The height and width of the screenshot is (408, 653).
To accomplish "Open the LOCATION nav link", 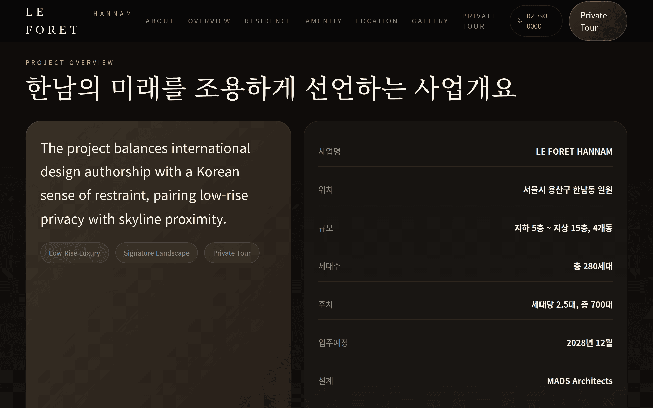I will tap(377, 21).
